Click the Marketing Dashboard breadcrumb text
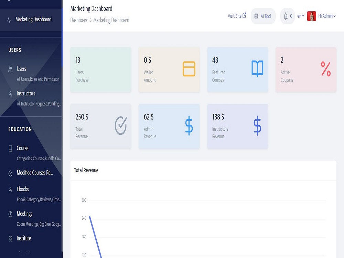344x258 pixels. pos(111,20)
